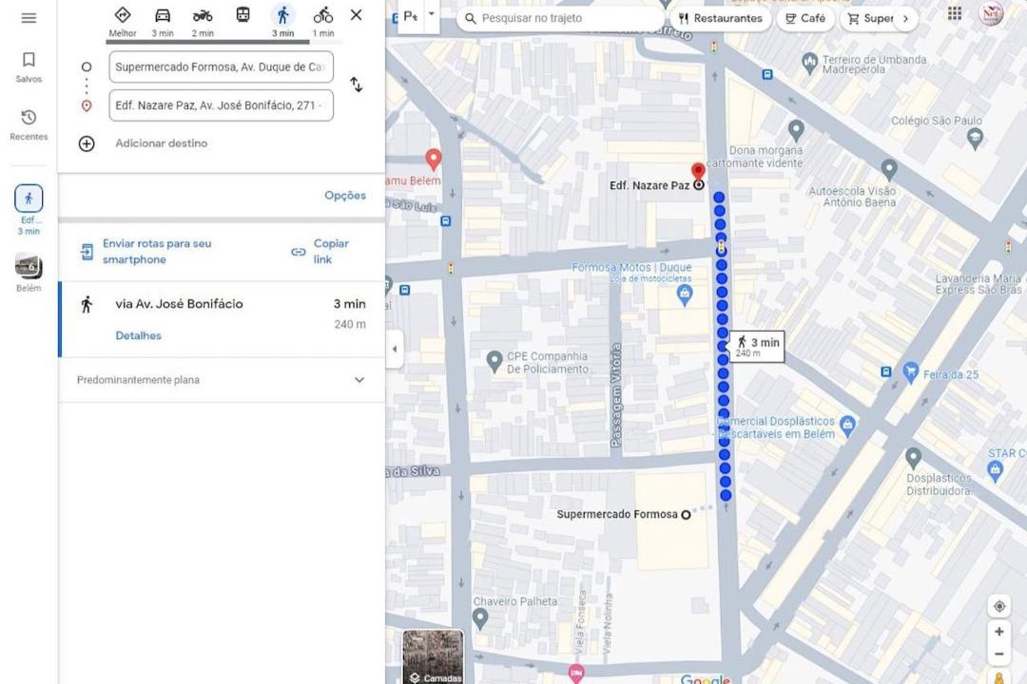
Task: Filter by Café chip
Action: [805, 18]
